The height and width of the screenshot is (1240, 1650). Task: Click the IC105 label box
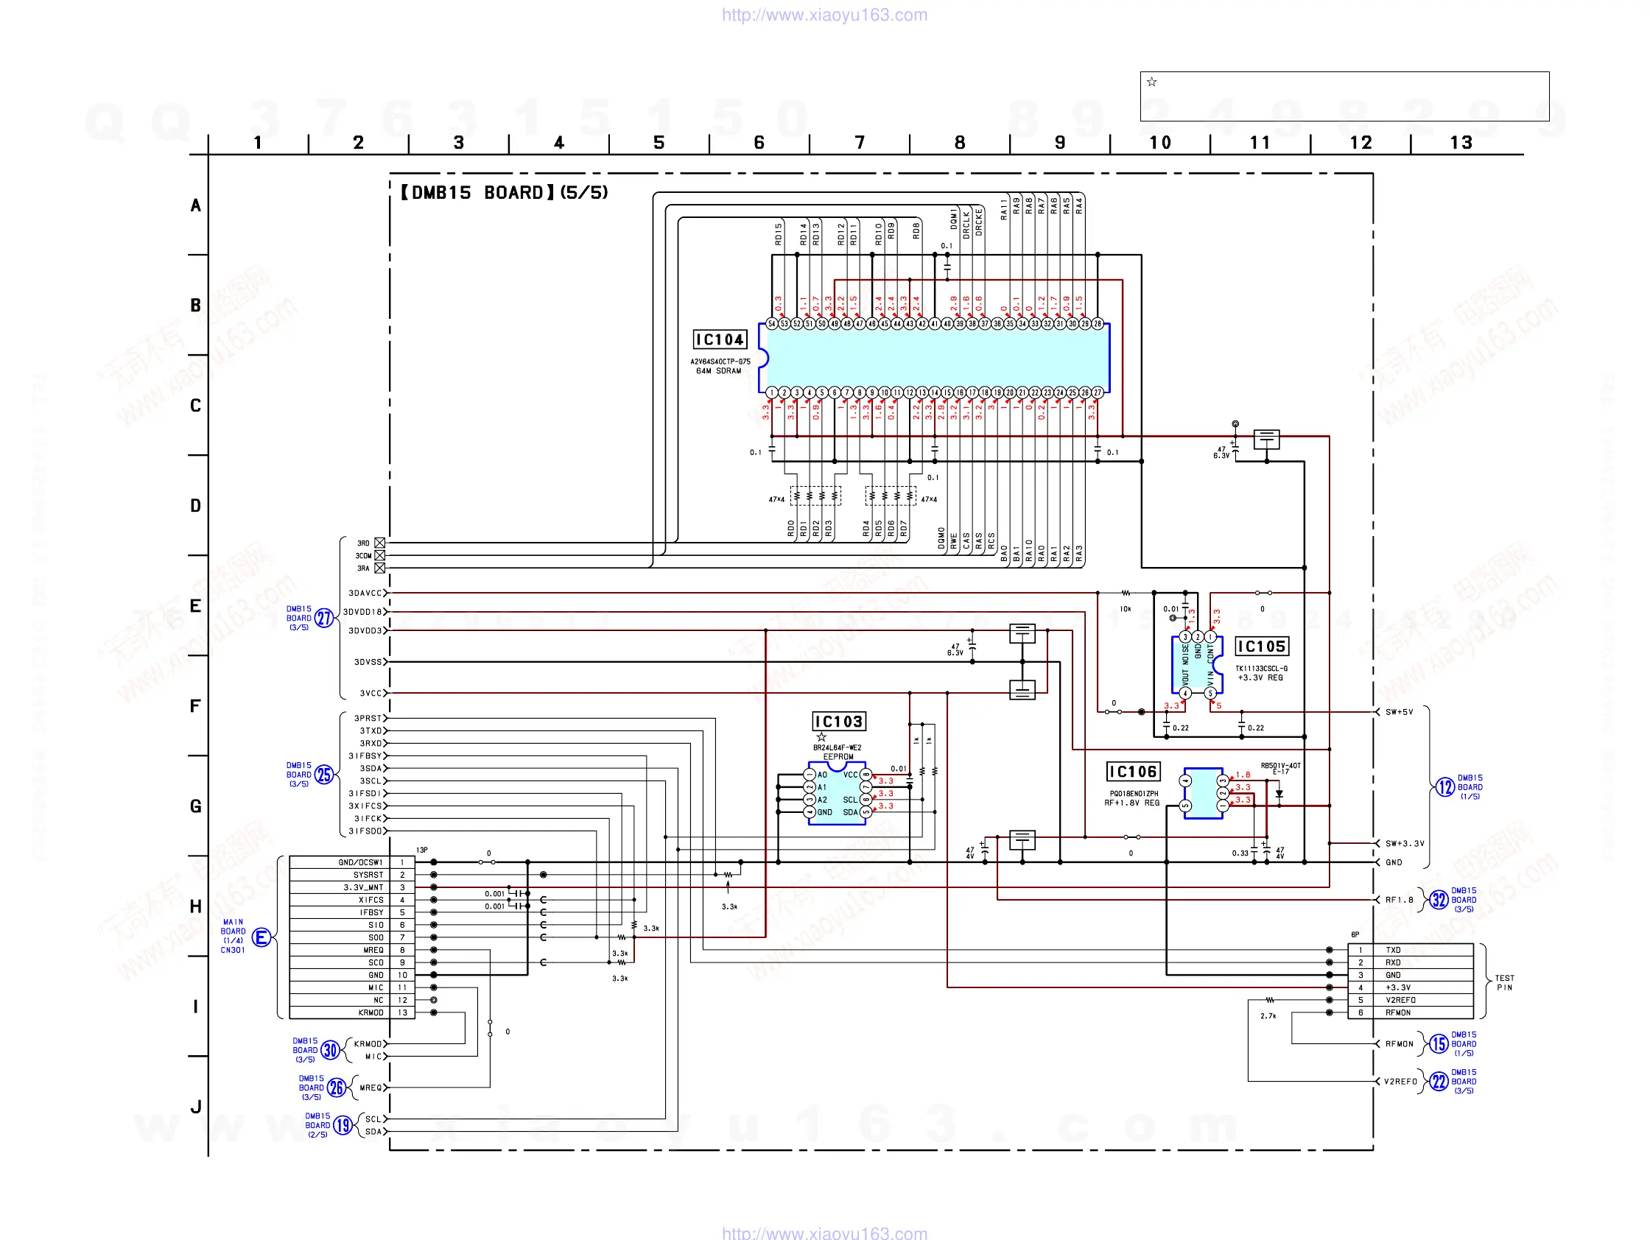pos(1261,647)
